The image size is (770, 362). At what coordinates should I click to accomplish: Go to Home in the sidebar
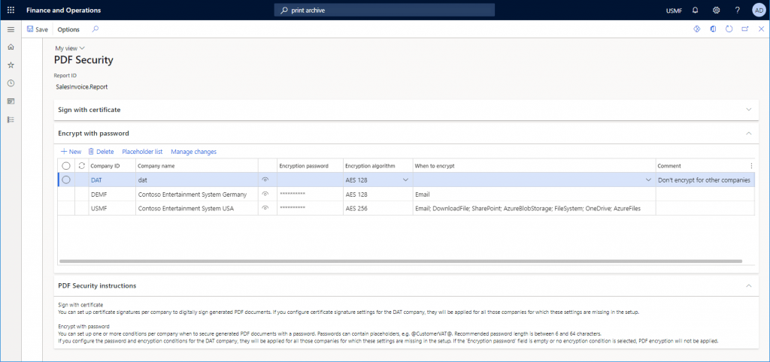(x=11, y=47)
